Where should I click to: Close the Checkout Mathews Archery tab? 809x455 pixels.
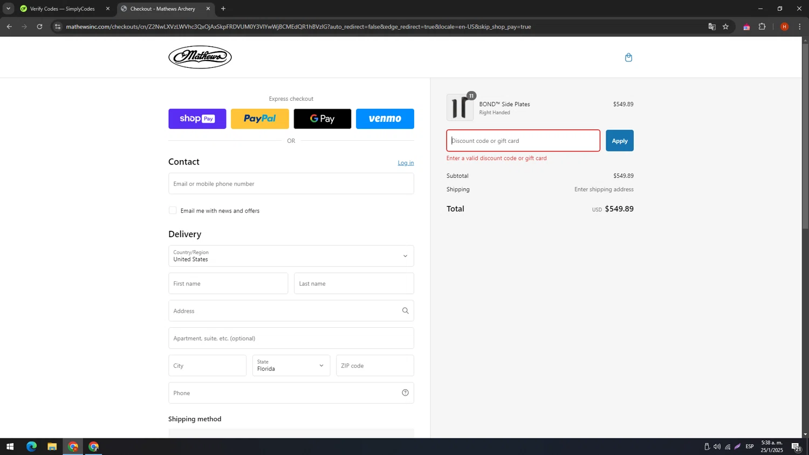point(208,9)
